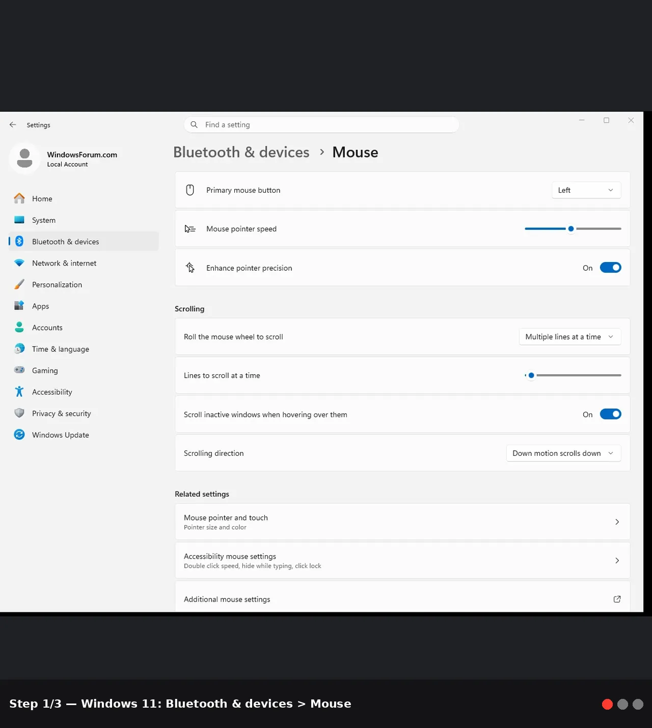Viewport: 652px width, 728px height.
Task: Click the Mouse pointer speed icon
Action: (190, 229)
